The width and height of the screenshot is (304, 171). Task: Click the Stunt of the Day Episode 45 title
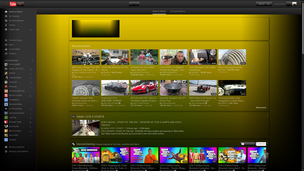(141, 123)
